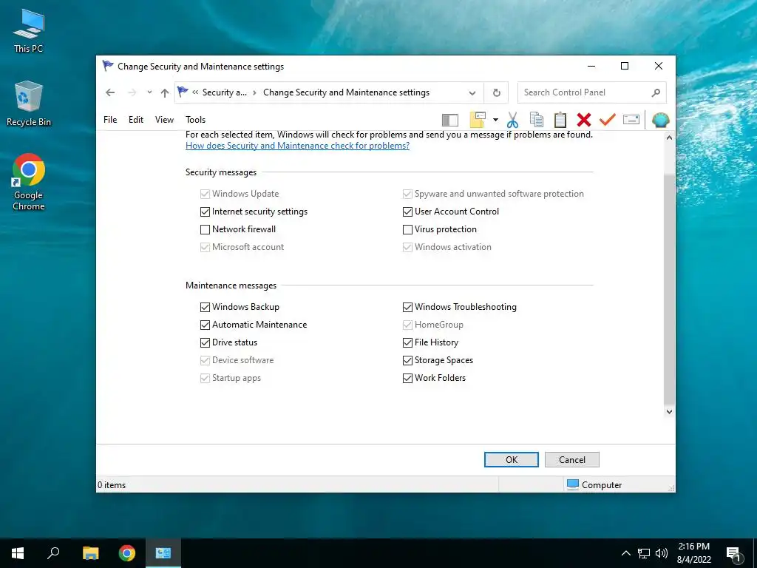The height and width of the screenshot is (568, 757).
Task: Go up one level with up arrow
Action: pos(165,92)
